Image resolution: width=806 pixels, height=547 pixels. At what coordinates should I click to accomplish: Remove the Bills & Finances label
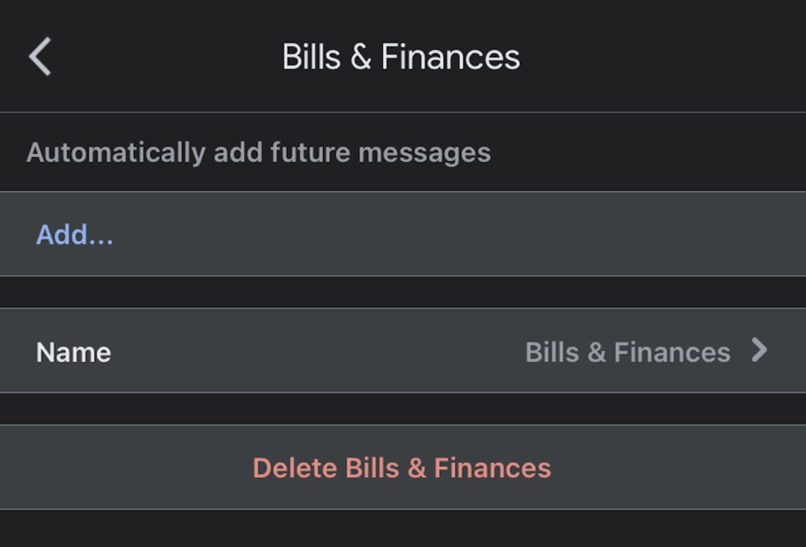click(x=401, y=468)
